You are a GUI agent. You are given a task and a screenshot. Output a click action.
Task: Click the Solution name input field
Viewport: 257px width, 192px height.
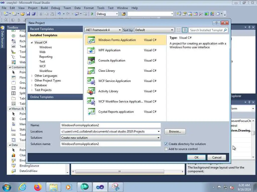point(110,144)
